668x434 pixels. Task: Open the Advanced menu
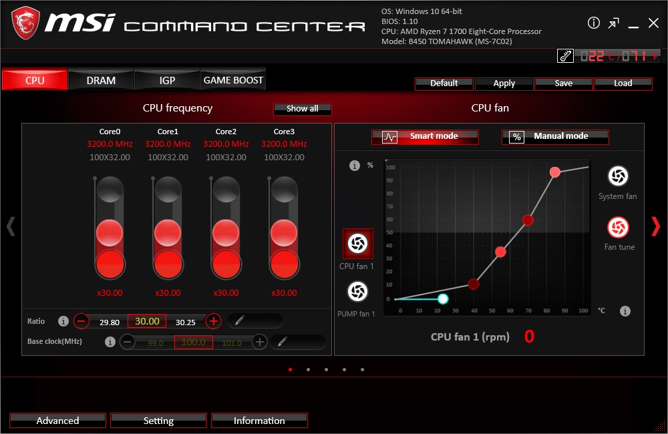coord(57,421)
